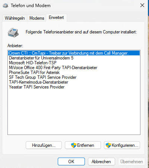Close the Telefon und Modem dialog
The height and width of the screenshot is (168, 149).
[x=142, y=5]
